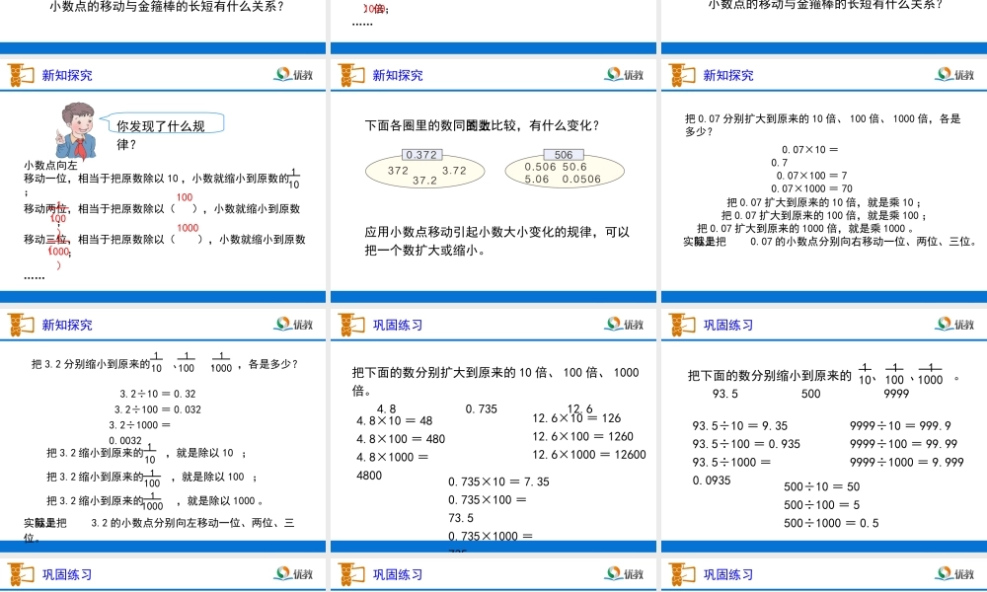
Task: Click the number '0.735' heading on practice slide
Action: click(x=481, y=408)
